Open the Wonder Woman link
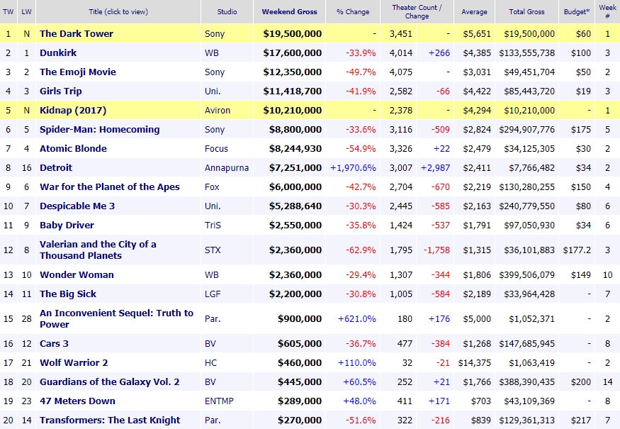The width and height of the screenshot is (620, 429). point(77,274)
